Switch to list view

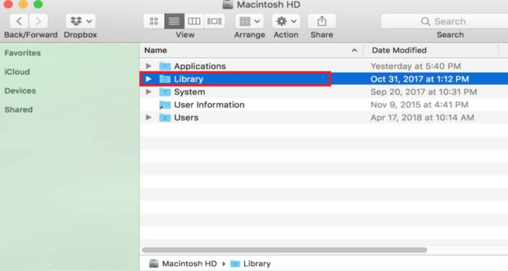pos(174,21)
